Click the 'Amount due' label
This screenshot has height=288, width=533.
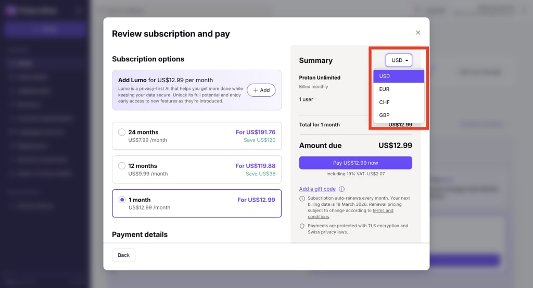(x=320, y=146)
